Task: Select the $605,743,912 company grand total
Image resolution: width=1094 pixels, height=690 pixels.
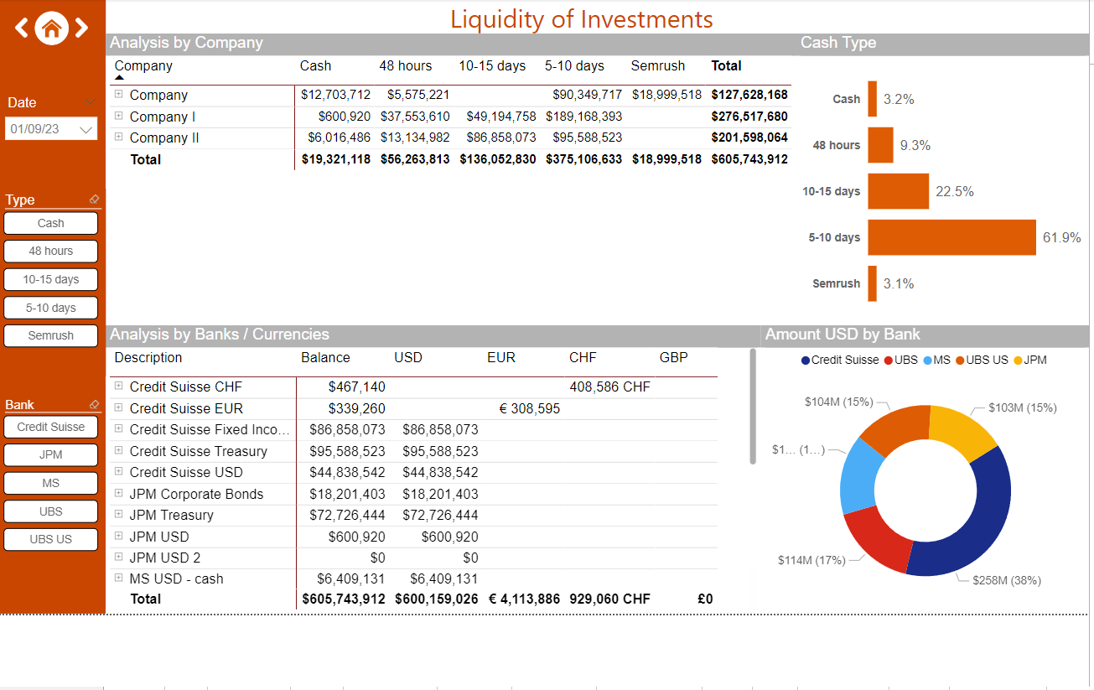Action: coord(749,159)
